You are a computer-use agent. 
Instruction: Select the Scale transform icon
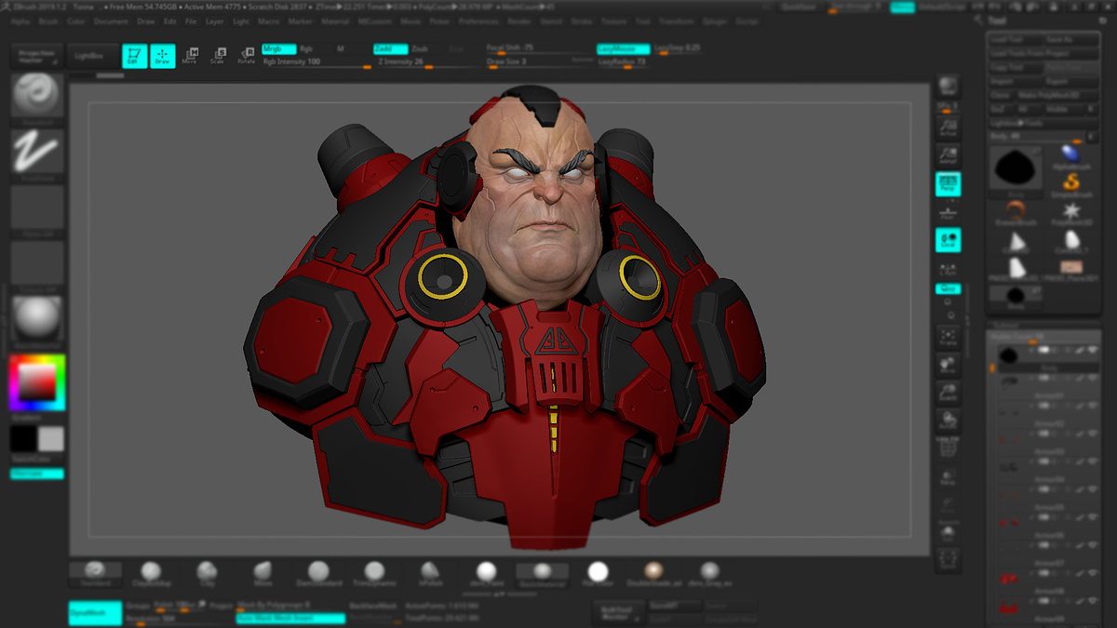pyautogui.click(x=217, y=56)
